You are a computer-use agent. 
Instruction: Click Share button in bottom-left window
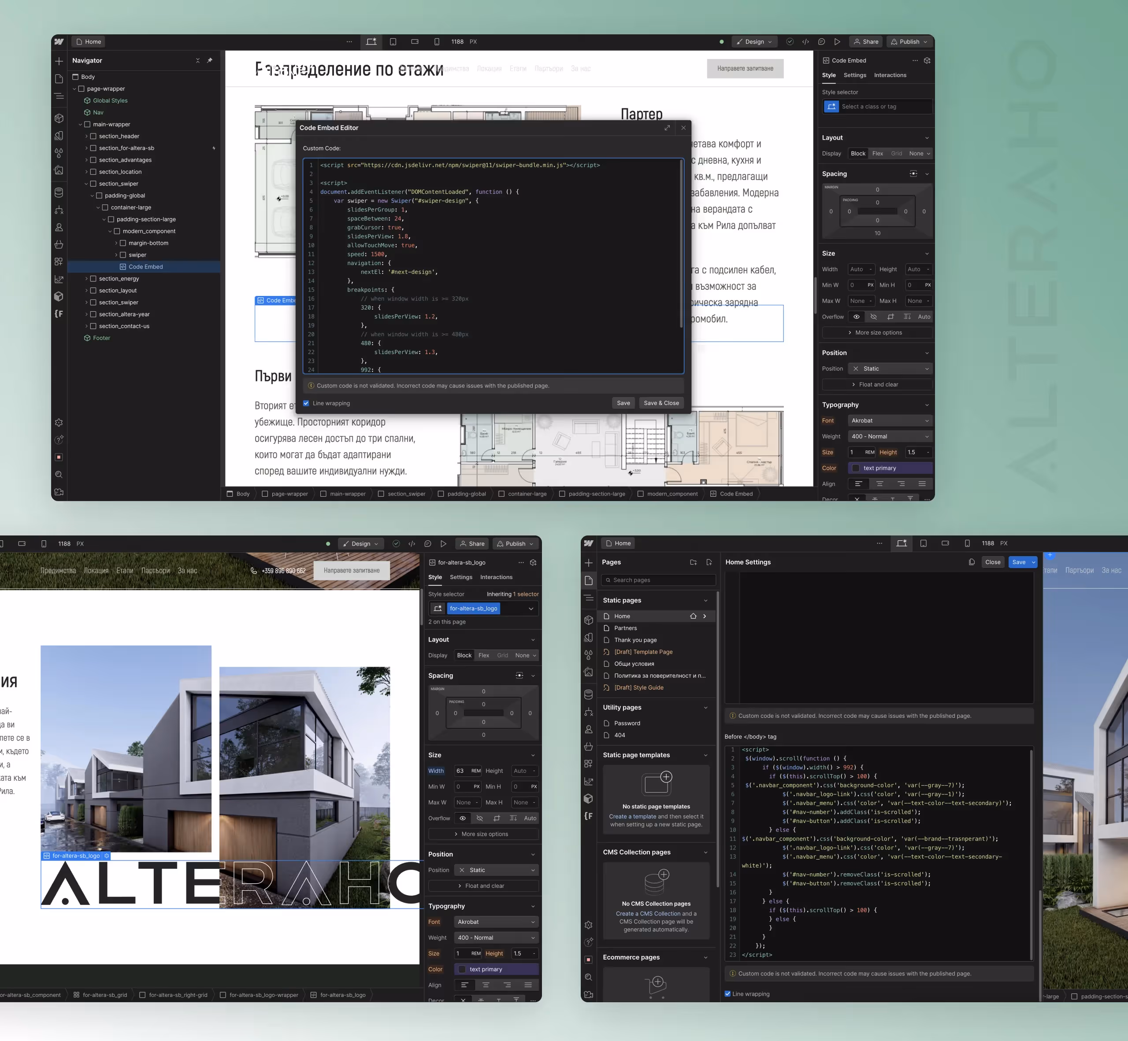tap(472, 543)
